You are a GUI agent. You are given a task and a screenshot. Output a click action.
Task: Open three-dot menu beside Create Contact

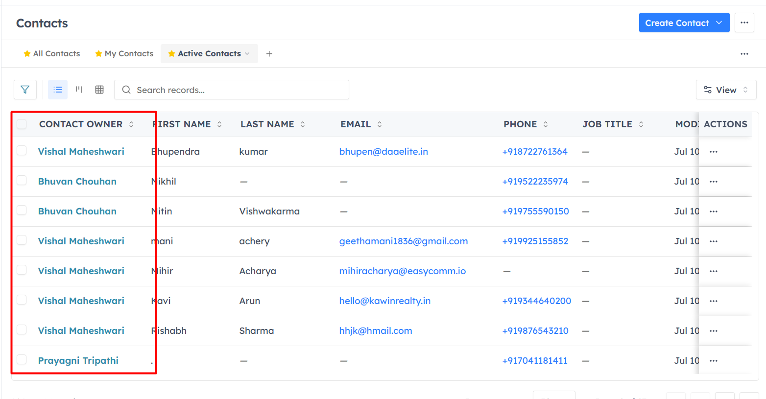(744, 23)
